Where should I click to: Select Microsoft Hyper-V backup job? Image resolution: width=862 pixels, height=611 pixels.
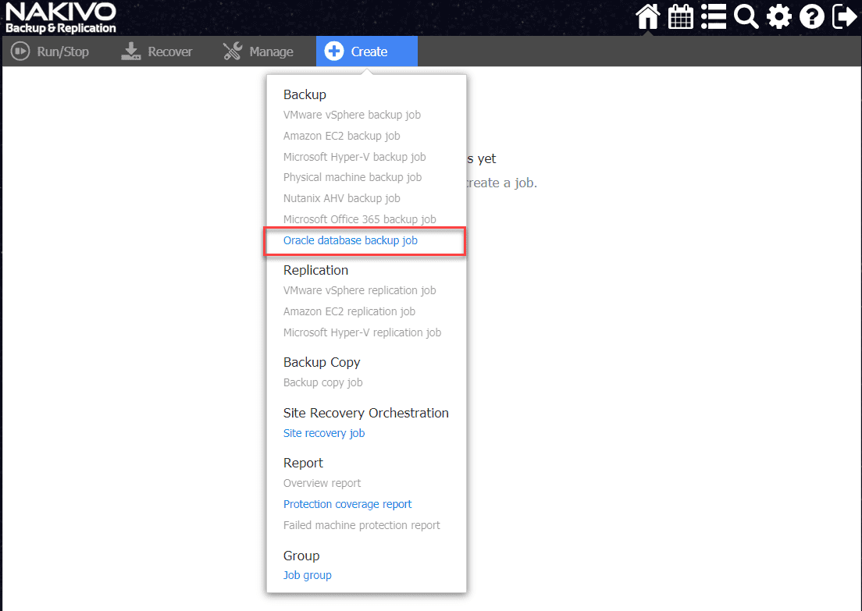354,157
